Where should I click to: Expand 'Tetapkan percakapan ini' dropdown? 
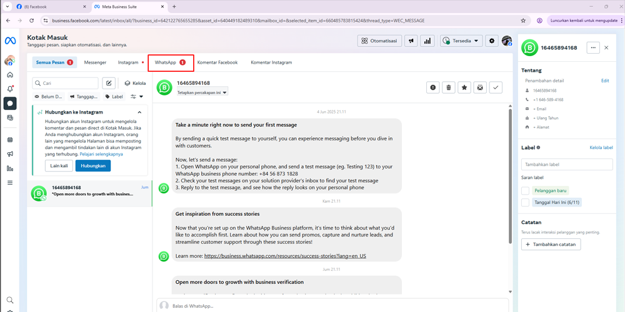pyautogui.click(x=202, y=92)
